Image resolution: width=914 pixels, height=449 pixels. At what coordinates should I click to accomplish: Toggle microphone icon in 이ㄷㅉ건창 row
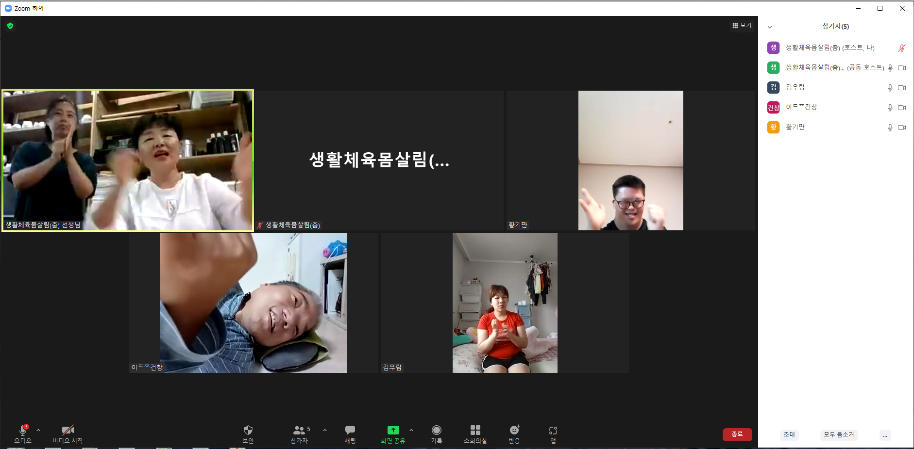890,108
